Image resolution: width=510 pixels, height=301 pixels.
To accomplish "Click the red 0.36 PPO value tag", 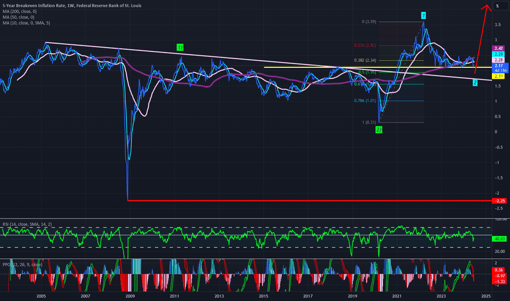I will click(x=499, y=270).
